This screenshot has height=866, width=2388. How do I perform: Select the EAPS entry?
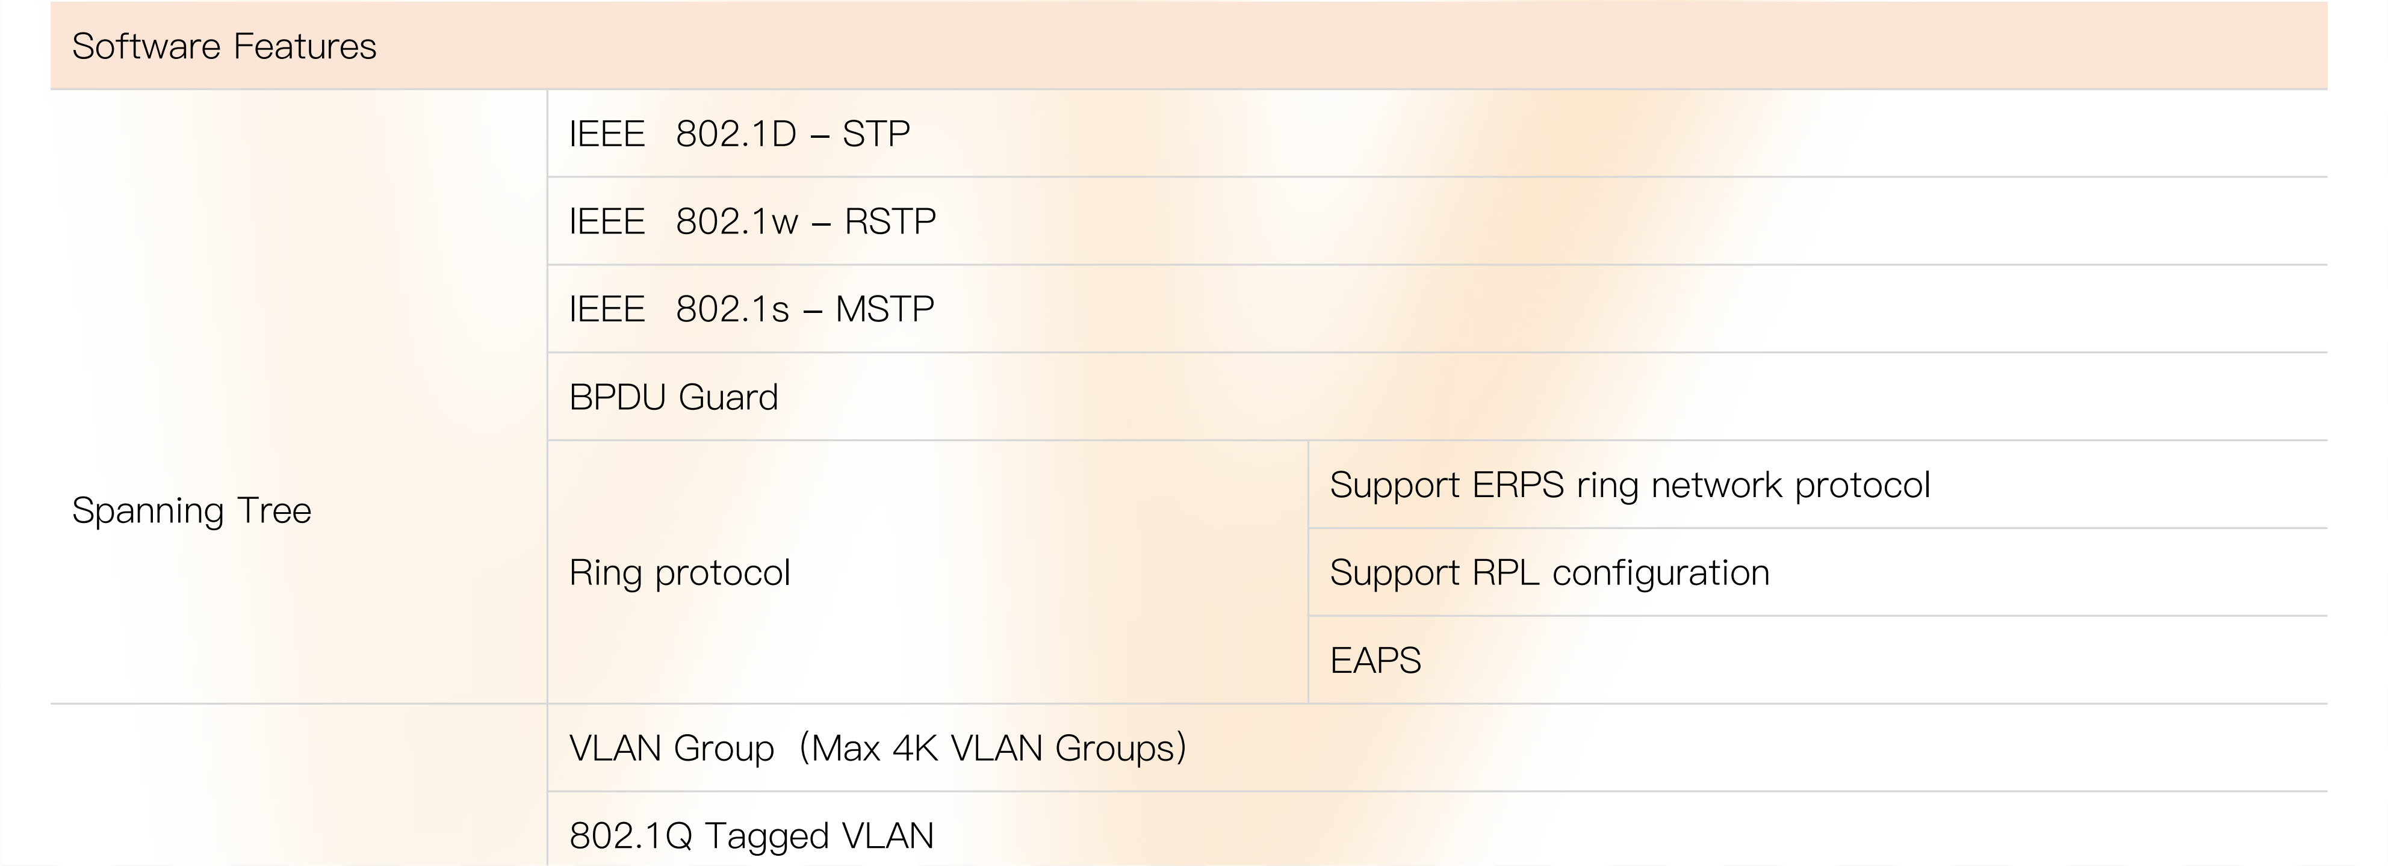click(1375, 661)
